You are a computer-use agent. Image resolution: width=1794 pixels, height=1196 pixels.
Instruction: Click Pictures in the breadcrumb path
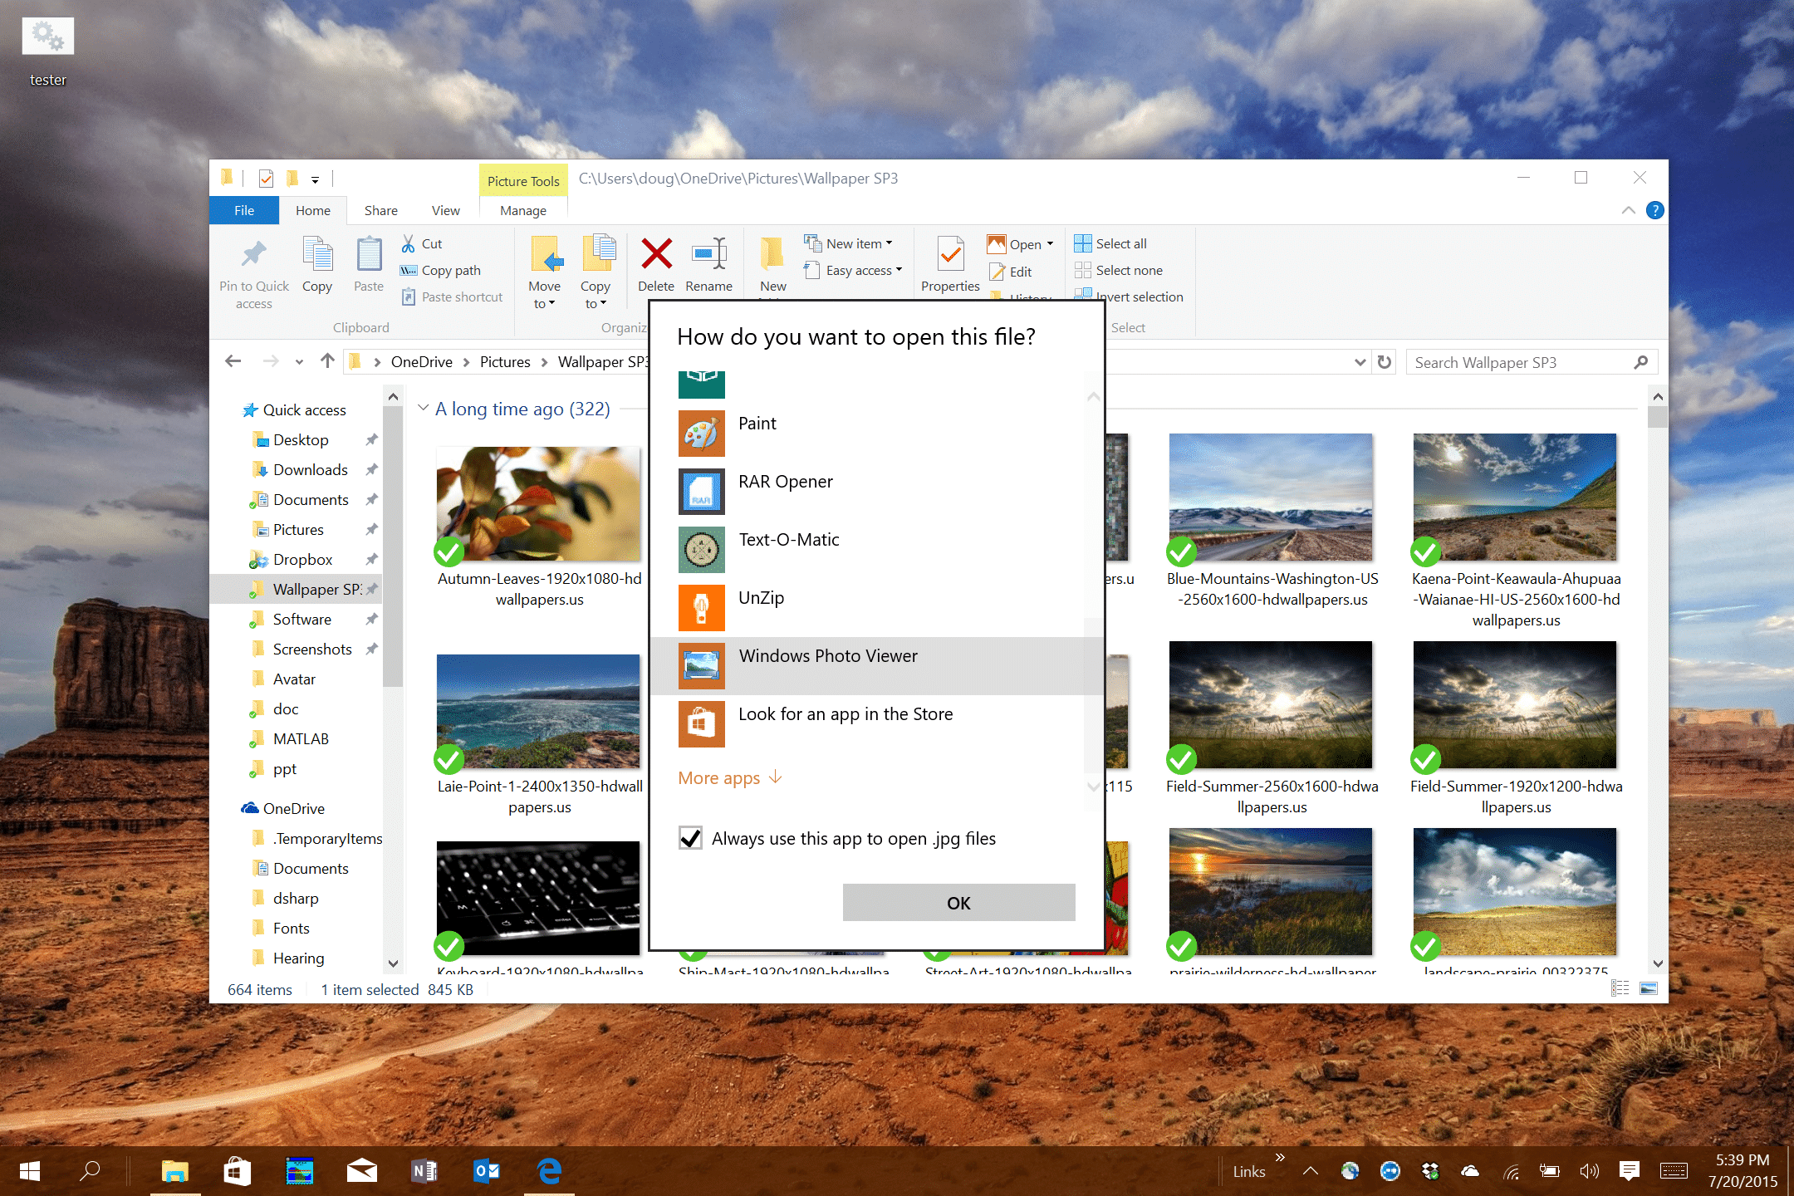point(505,362)
